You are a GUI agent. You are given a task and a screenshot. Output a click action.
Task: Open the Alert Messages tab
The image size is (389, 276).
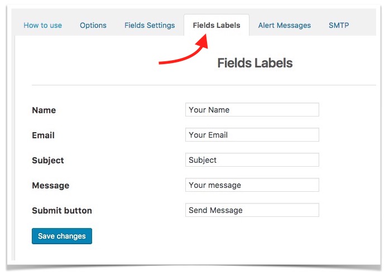[x=285, y=25]
